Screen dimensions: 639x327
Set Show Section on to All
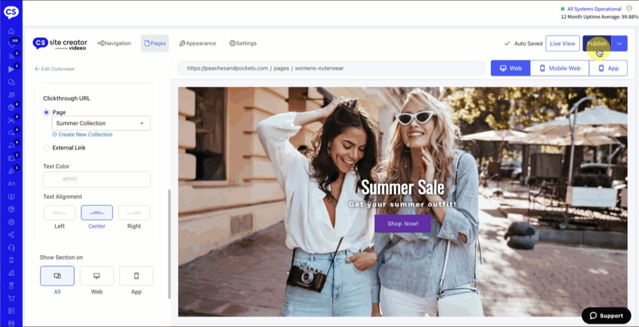coord(57,276)
